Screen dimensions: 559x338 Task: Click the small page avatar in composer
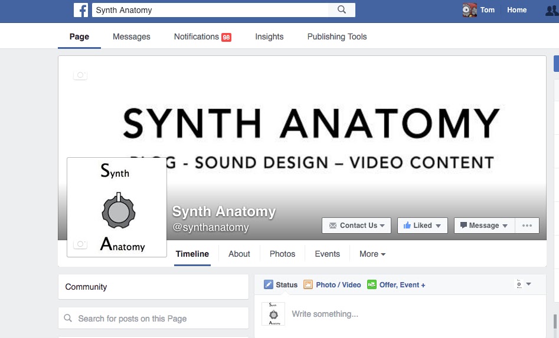[x=273, y=314]
